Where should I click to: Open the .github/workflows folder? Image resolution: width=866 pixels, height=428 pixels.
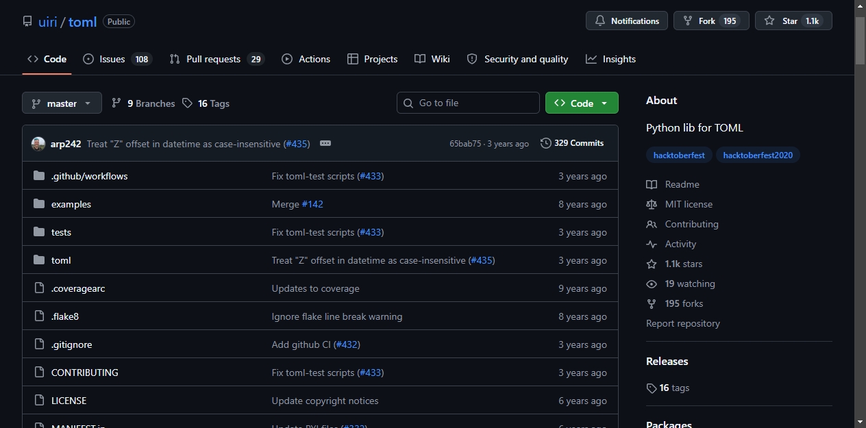89,176
